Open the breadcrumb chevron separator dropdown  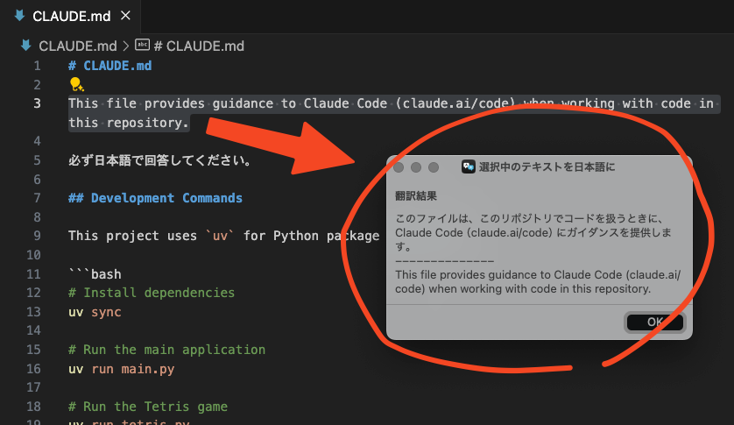(126, 46)
